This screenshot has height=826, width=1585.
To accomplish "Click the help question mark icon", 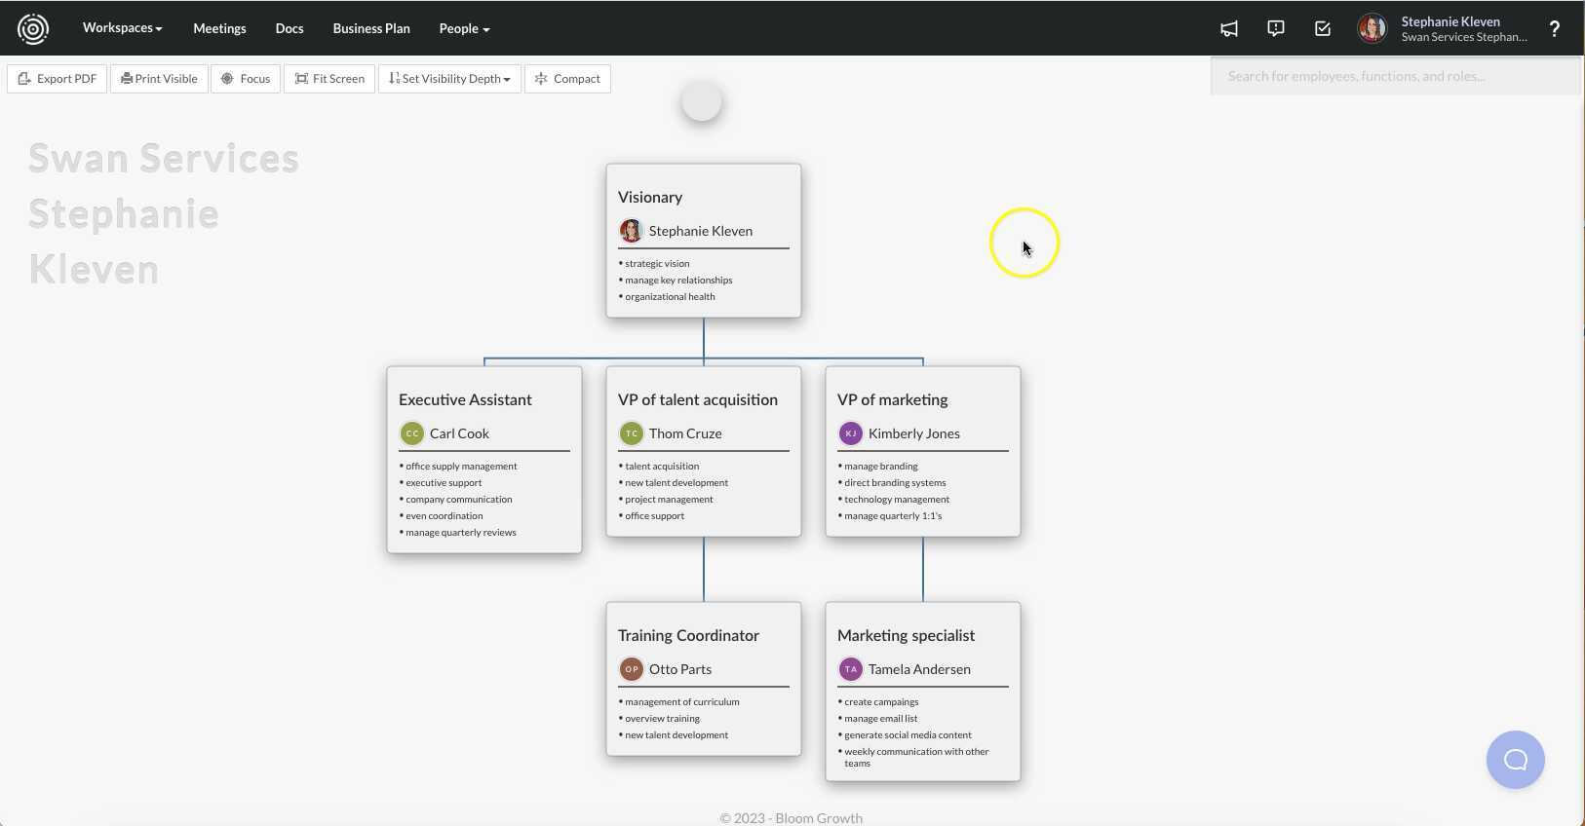I will (x=1554, y=29).
